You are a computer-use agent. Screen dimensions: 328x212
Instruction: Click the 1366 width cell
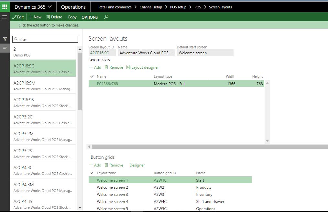(231, 84)
